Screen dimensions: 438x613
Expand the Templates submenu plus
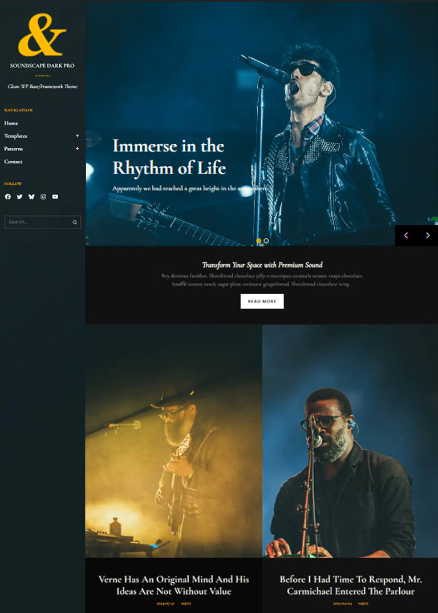point(78,136)
